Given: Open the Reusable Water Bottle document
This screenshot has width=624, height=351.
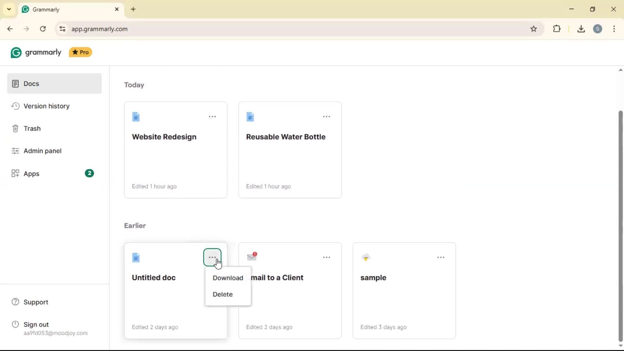Looking at the screenshot, I should [x=290, y=150].
